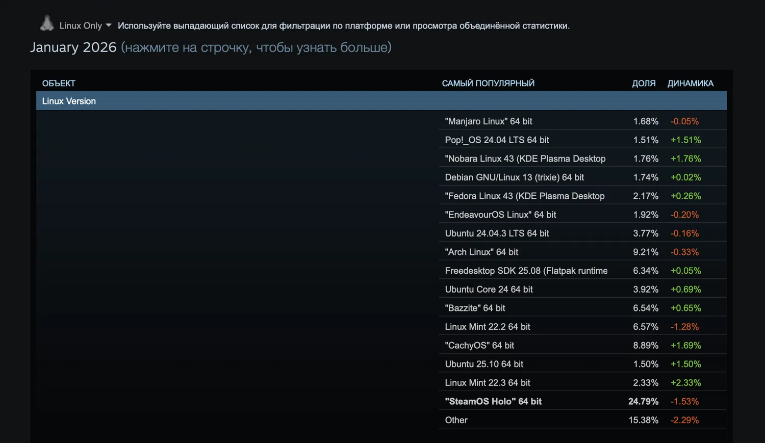Viewport: 765px width, 443px height.
Task: Select the Pop!_OS 24.04 LTS row
Action: (497, 140)
